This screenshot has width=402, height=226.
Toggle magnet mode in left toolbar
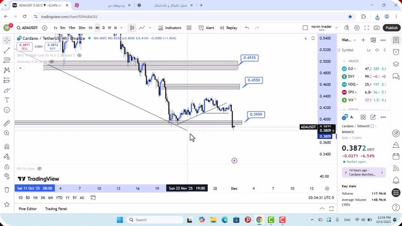[7, 147]
